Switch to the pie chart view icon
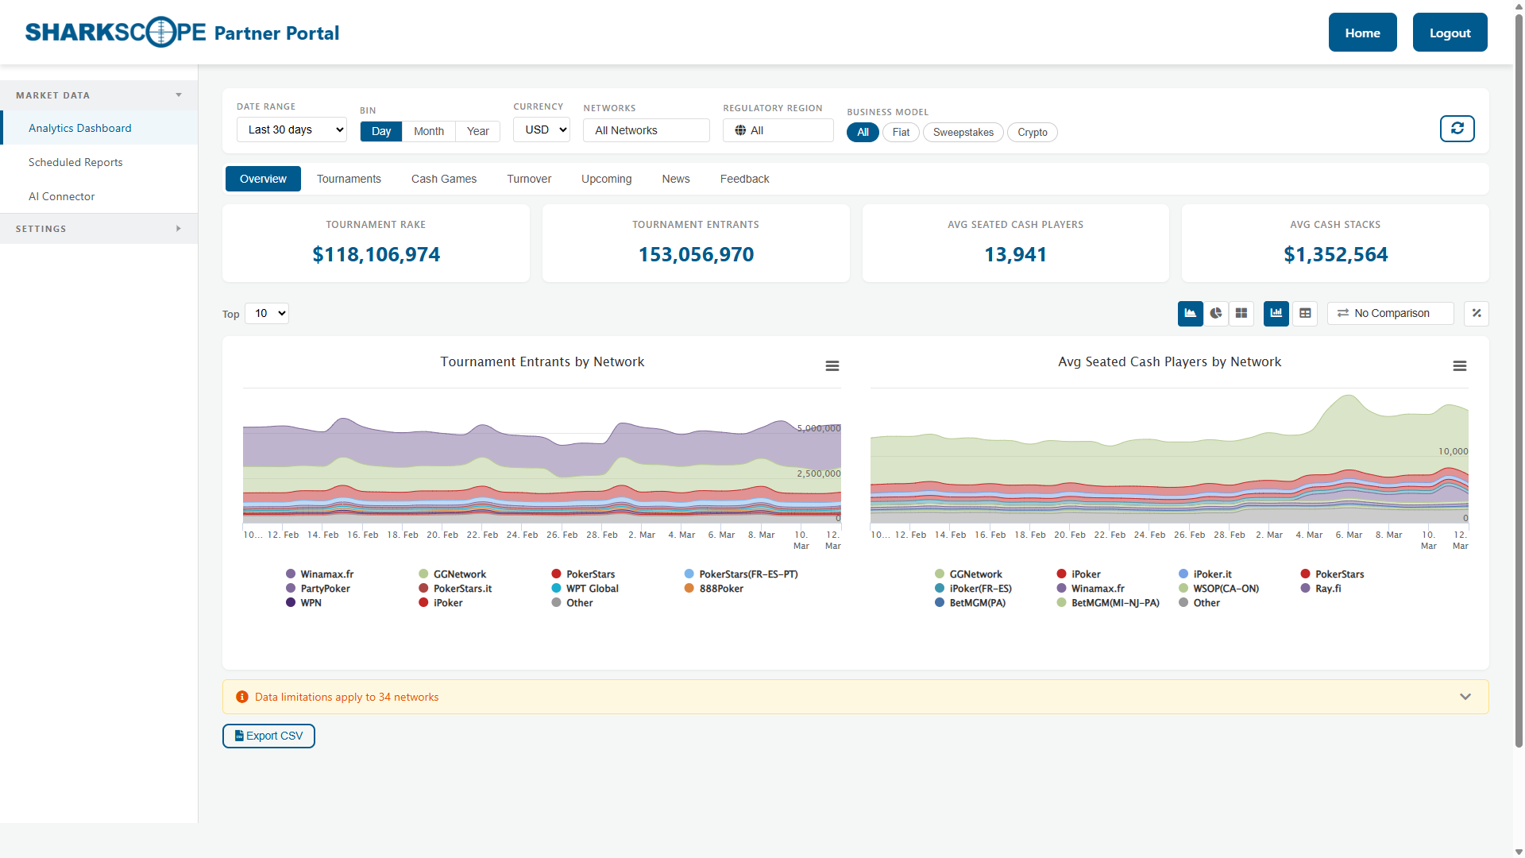The image size is (1525, 858). (1215, 314)
